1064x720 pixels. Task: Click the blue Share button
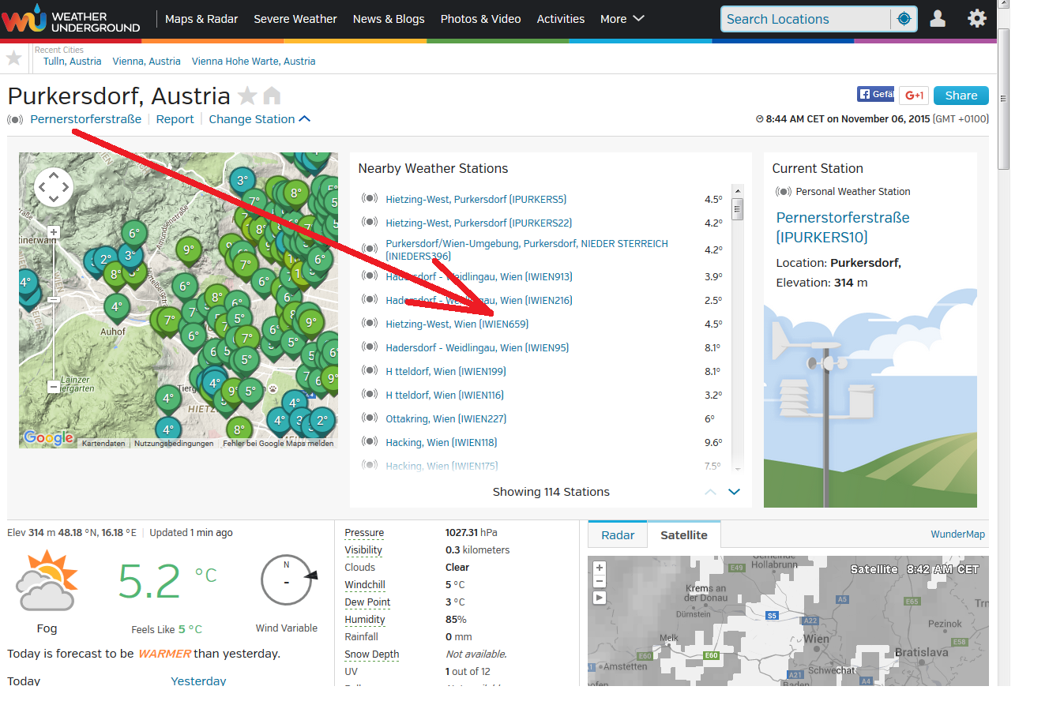[961, 96]
